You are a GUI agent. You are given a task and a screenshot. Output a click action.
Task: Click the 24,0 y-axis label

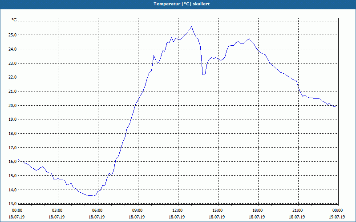[13, 49]
